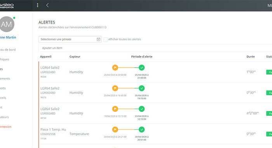
Task: Sort by Durée column header
Action: (x=251, y=57)
